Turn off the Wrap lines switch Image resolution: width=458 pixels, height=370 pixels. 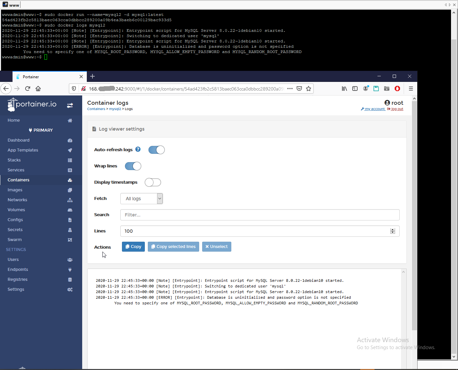[x=133, y=166]
